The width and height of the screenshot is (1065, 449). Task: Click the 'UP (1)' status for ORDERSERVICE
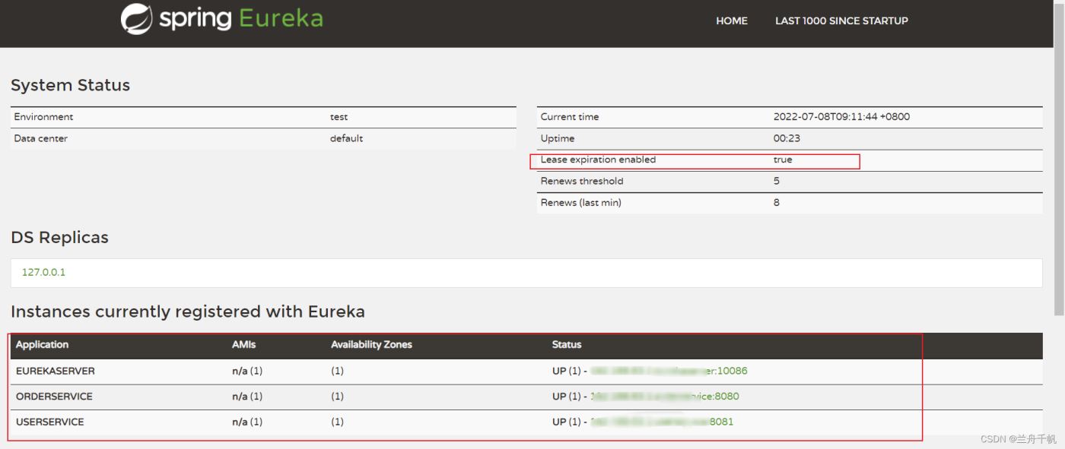[x=567, y=396]
